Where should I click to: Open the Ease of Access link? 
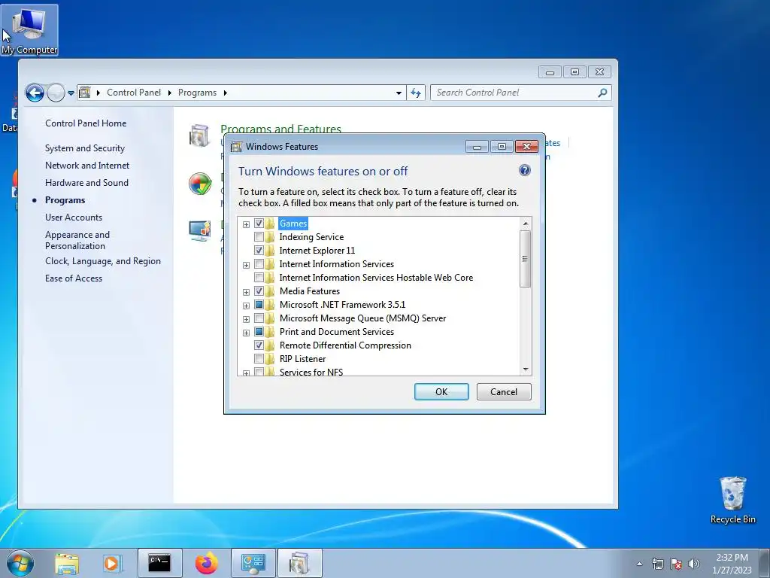[74, 278]
